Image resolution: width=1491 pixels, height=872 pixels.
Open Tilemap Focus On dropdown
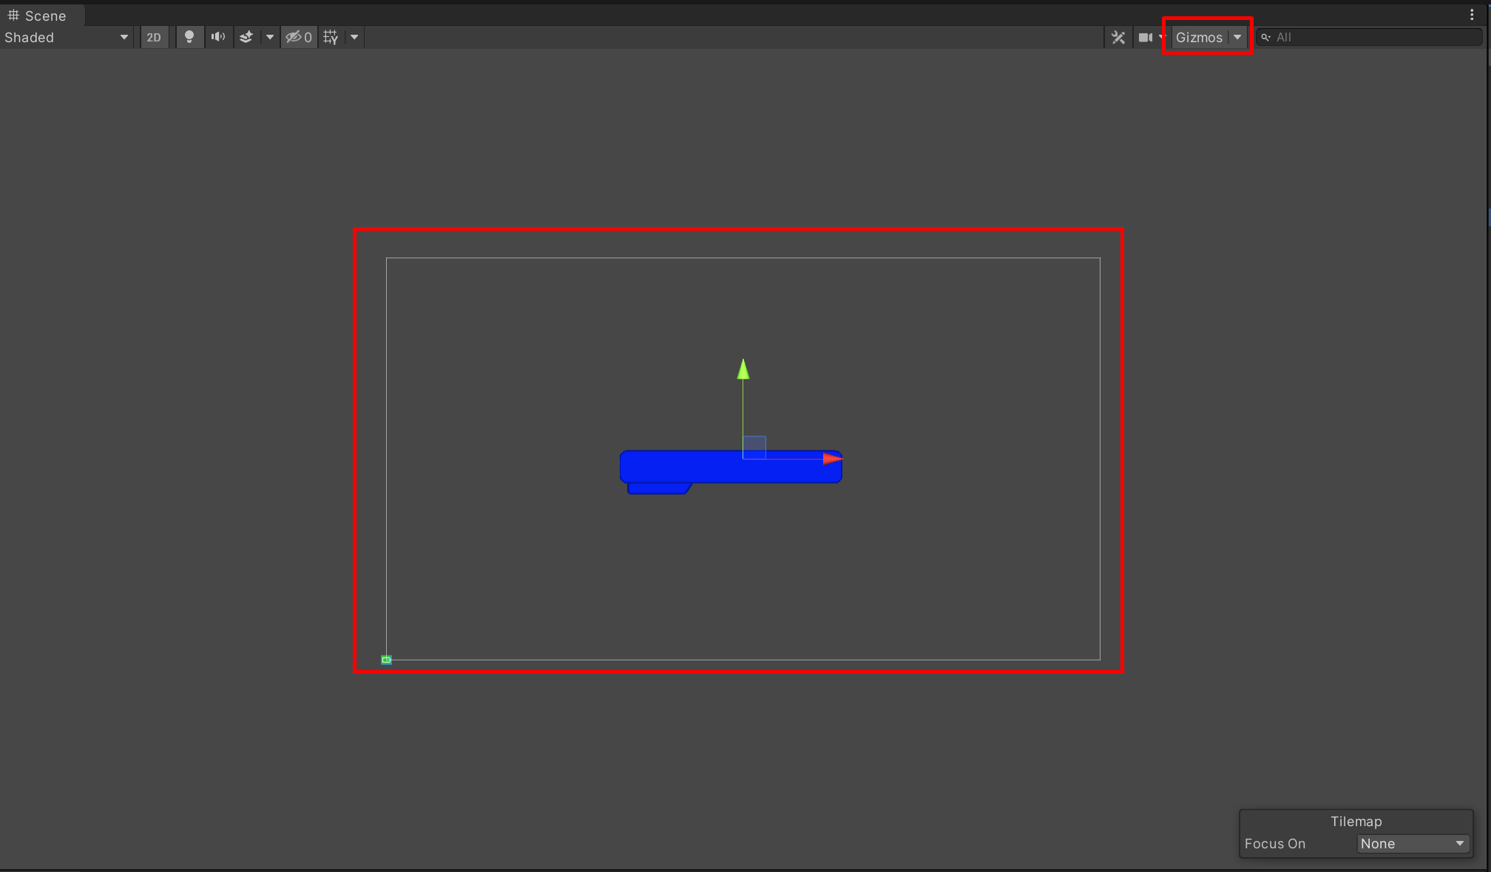[1412, 843]
